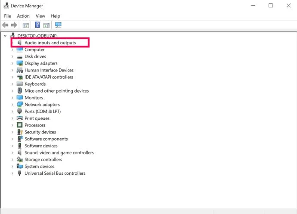Expand Sound, video and game controllers

click(12, 153)
